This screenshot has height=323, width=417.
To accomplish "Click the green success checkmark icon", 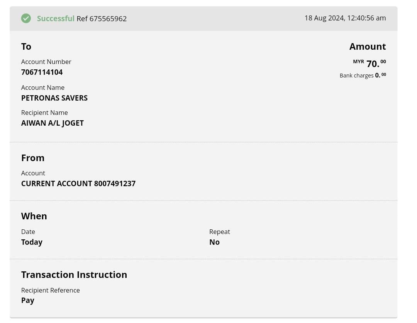I will point(26,18).
